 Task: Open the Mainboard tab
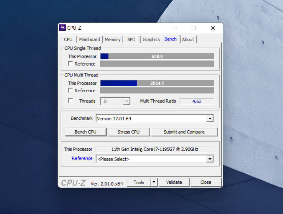coord(89,40)
